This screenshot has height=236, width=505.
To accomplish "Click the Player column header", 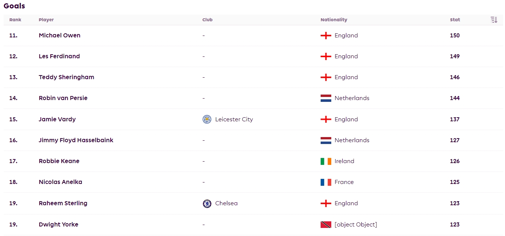I will point(46,20).
